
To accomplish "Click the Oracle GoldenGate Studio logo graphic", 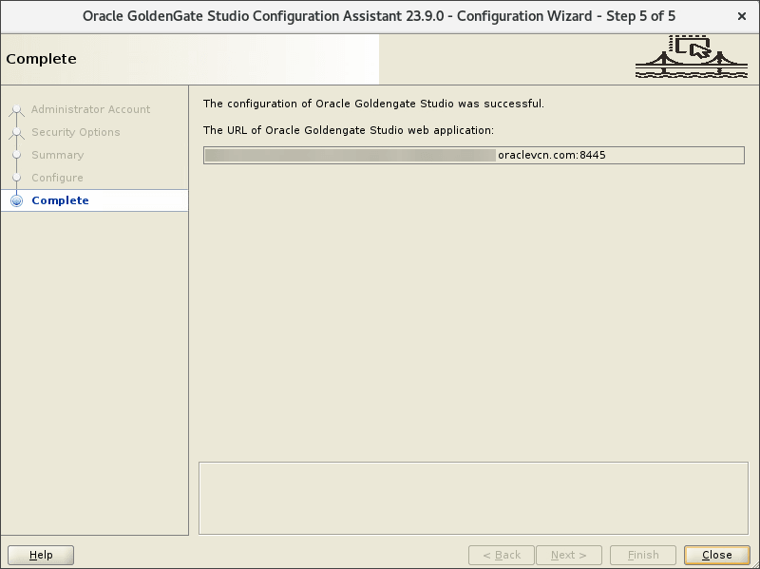I will coord(692,58).
